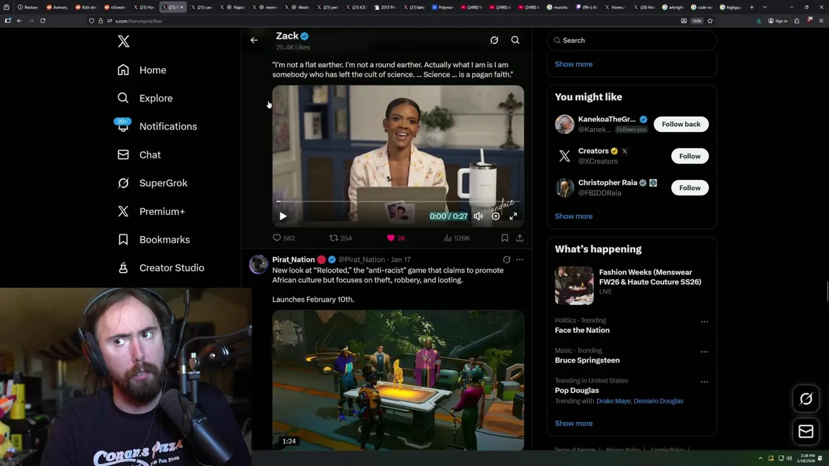Open Pirat_Nation profile avatar
The height and width of the screenshot is (466, 829).
pos(258,264)
